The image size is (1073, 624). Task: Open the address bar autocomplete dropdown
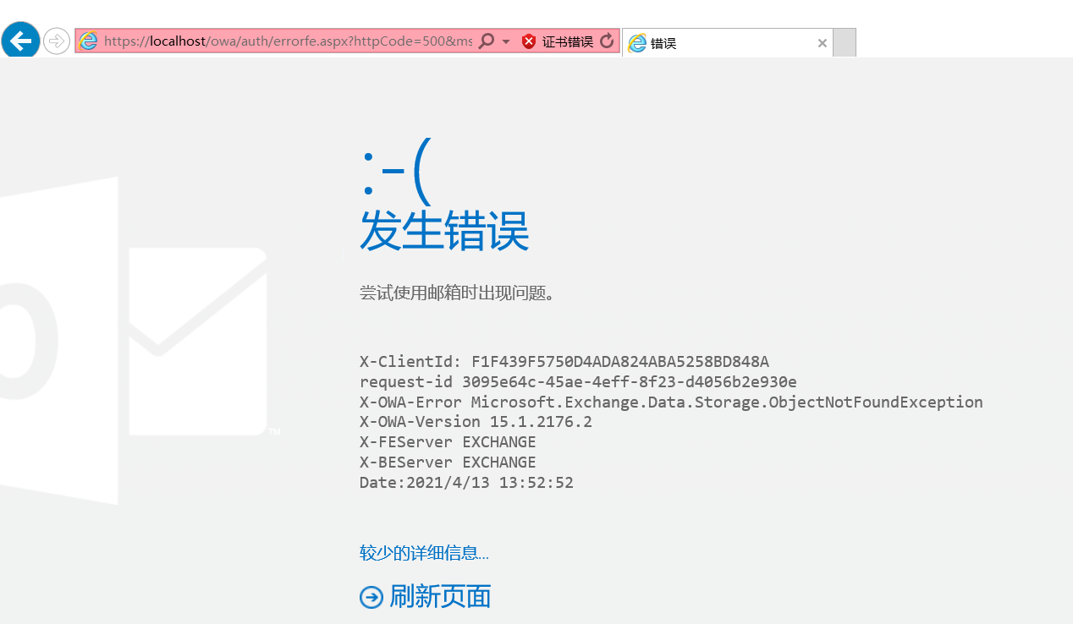505,40
